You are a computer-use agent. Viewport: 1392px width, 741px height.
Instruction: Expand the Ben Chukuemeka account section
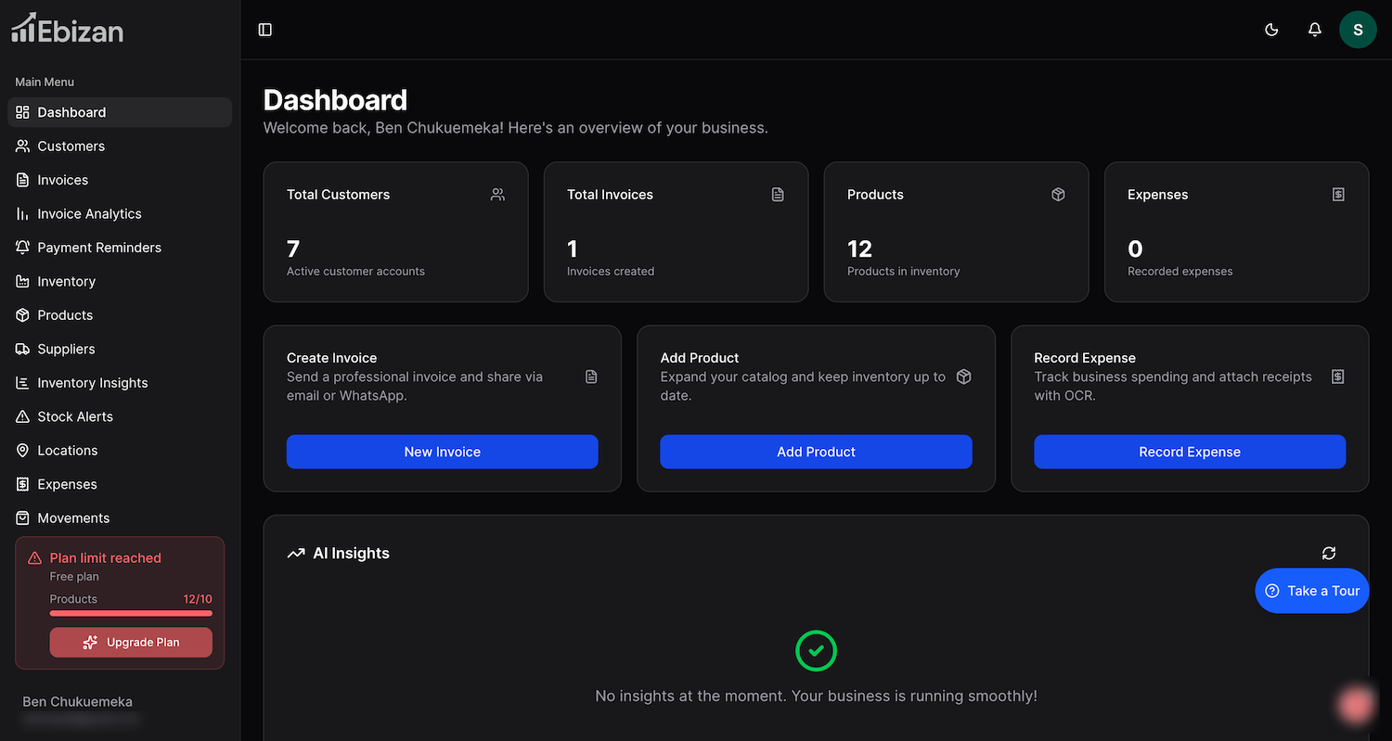point(78,709)
